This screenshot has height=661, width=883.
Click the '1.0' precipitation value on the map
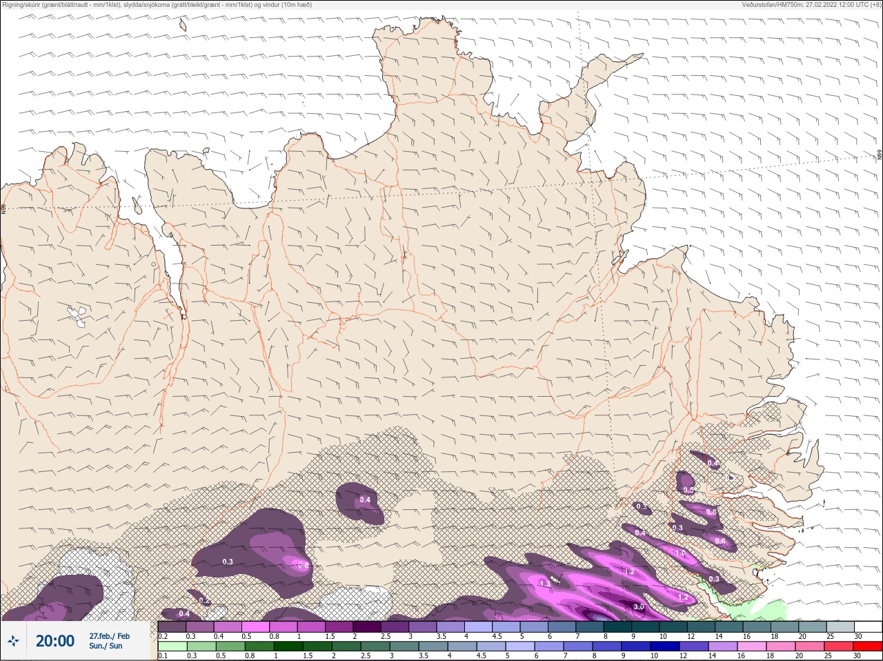pos(680,553)
